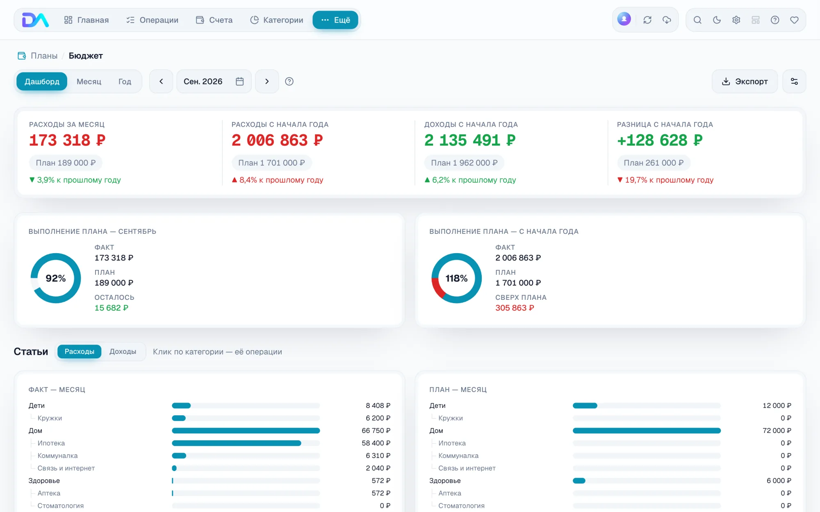The image size is (820, 512).
Task: Open Категории navigation item
Action: click(x=277, y=20)
